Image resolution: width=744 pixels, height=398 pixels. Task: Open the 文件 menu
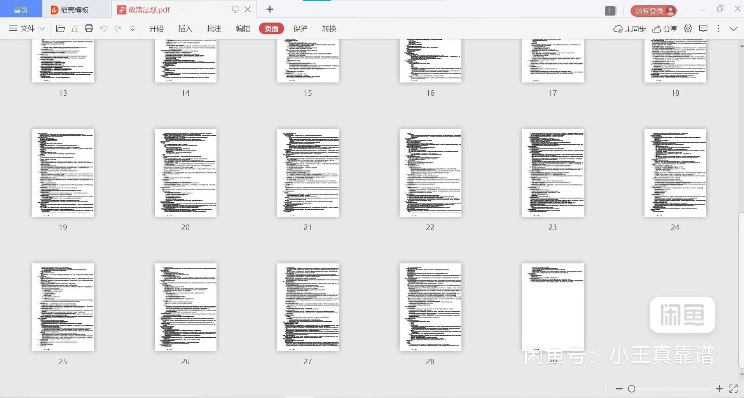coord(27,28)
